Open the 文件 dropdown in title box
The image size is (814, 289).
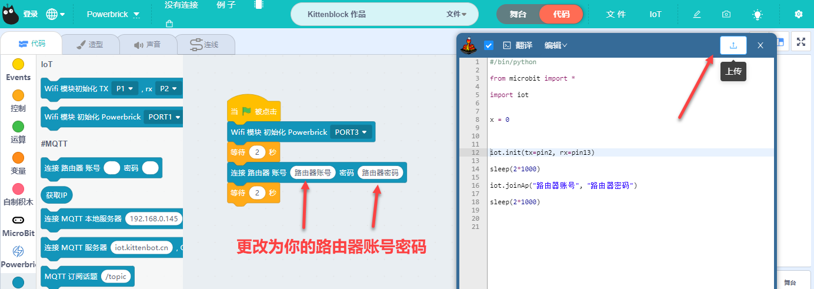point(456,14)
